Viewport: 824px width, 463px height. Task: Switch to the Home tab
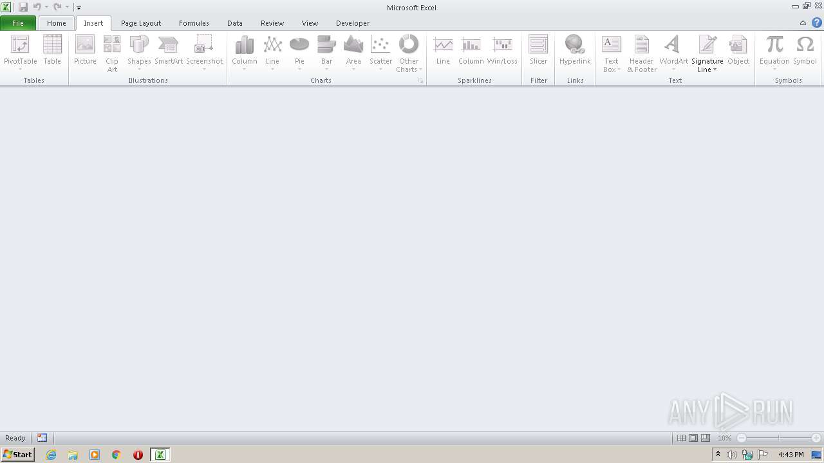click(x=57, y=23)
